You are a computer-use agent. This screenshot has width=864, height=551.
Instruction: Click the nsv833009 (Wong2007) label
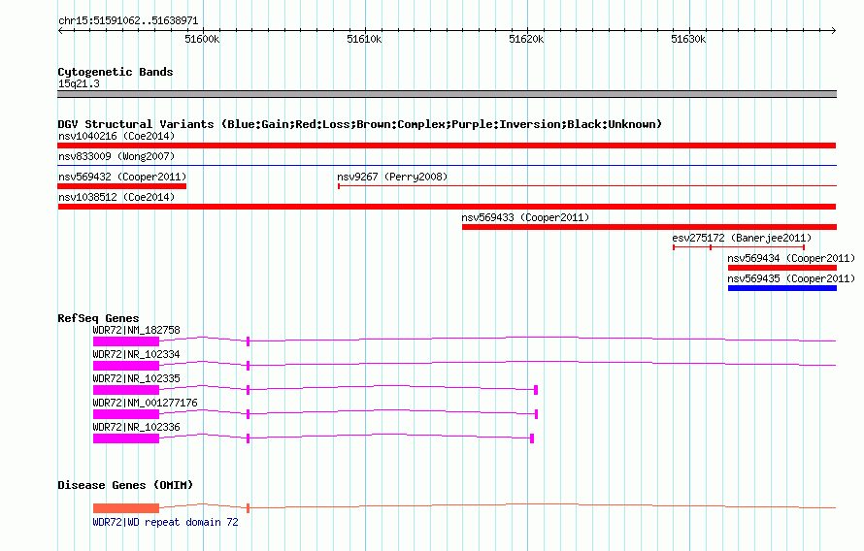click(116, 156)
